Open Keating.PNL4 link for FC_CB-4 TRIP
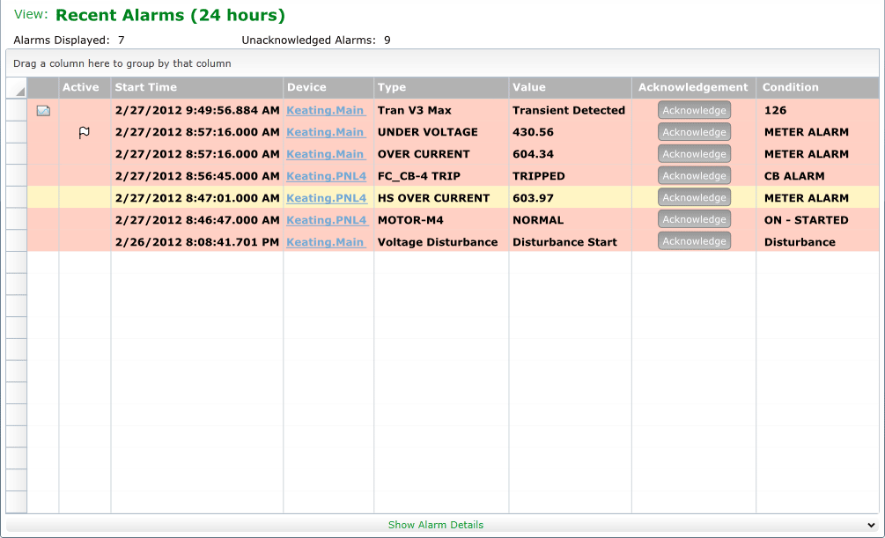This screenshot has width=885, height=538. coord(326,176)
